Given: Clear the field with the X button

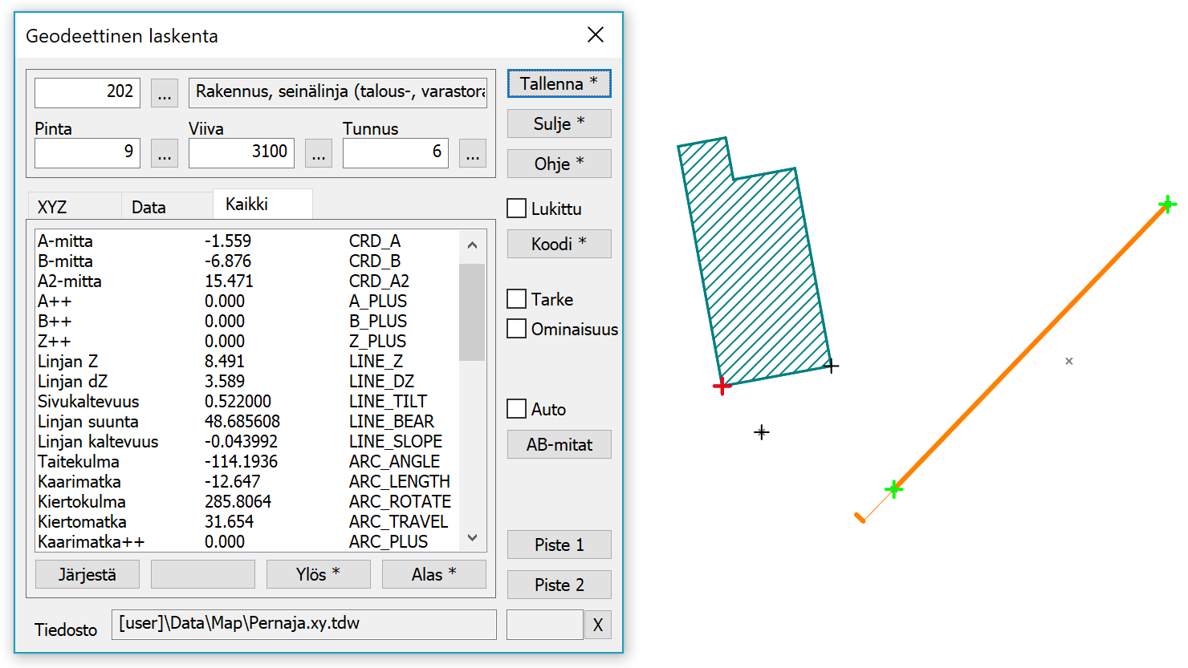Looking at the screenshot, I should (598, 625).
